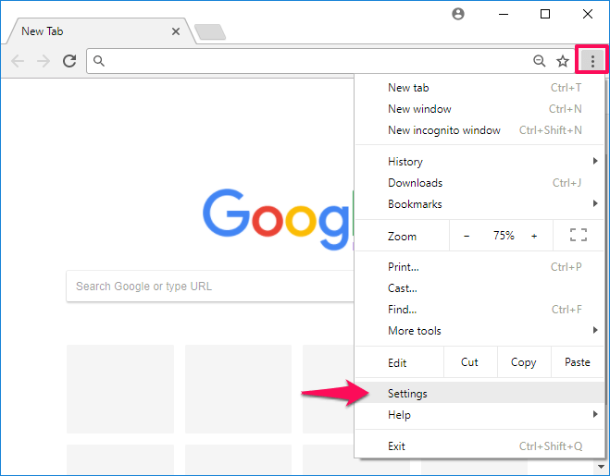Click Paste in the Edit row
Screen dimensions: 610x476
point(578,362)
